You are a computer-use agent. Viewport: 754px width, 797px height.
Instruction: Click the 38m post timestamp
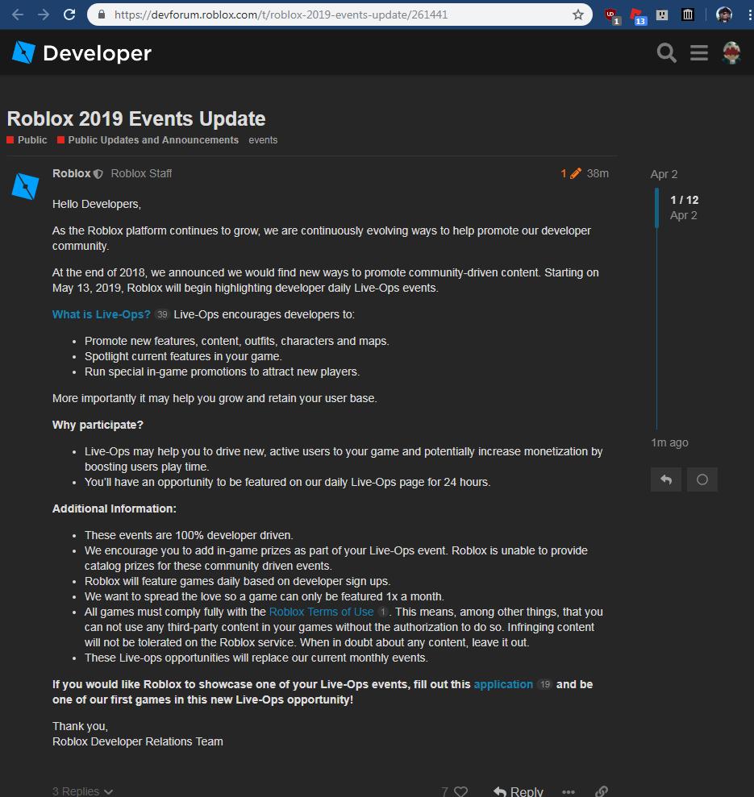pyautogui.click(x=598, y=174)
